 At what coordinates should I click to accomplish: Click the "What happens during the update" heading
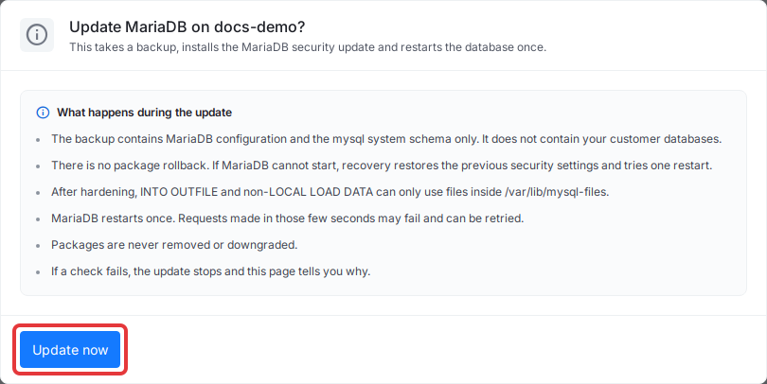coord(144,113)
